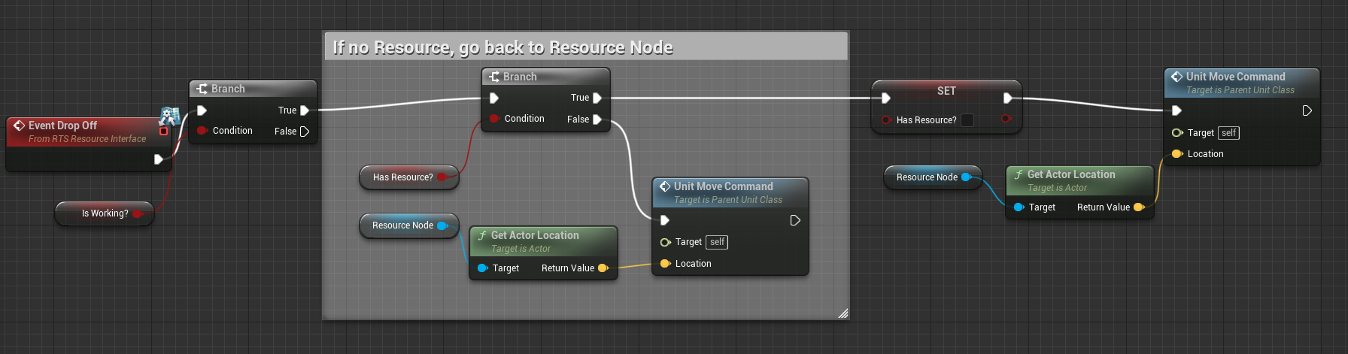Click the SET node's exec output pin

[x=1007, y=98]
